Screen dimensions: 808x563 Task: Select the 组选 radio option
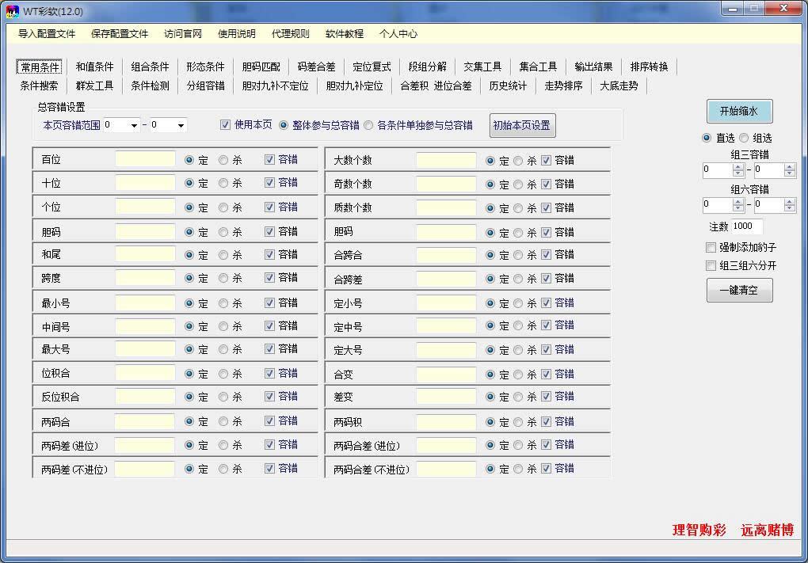click(x=742, y=138)
